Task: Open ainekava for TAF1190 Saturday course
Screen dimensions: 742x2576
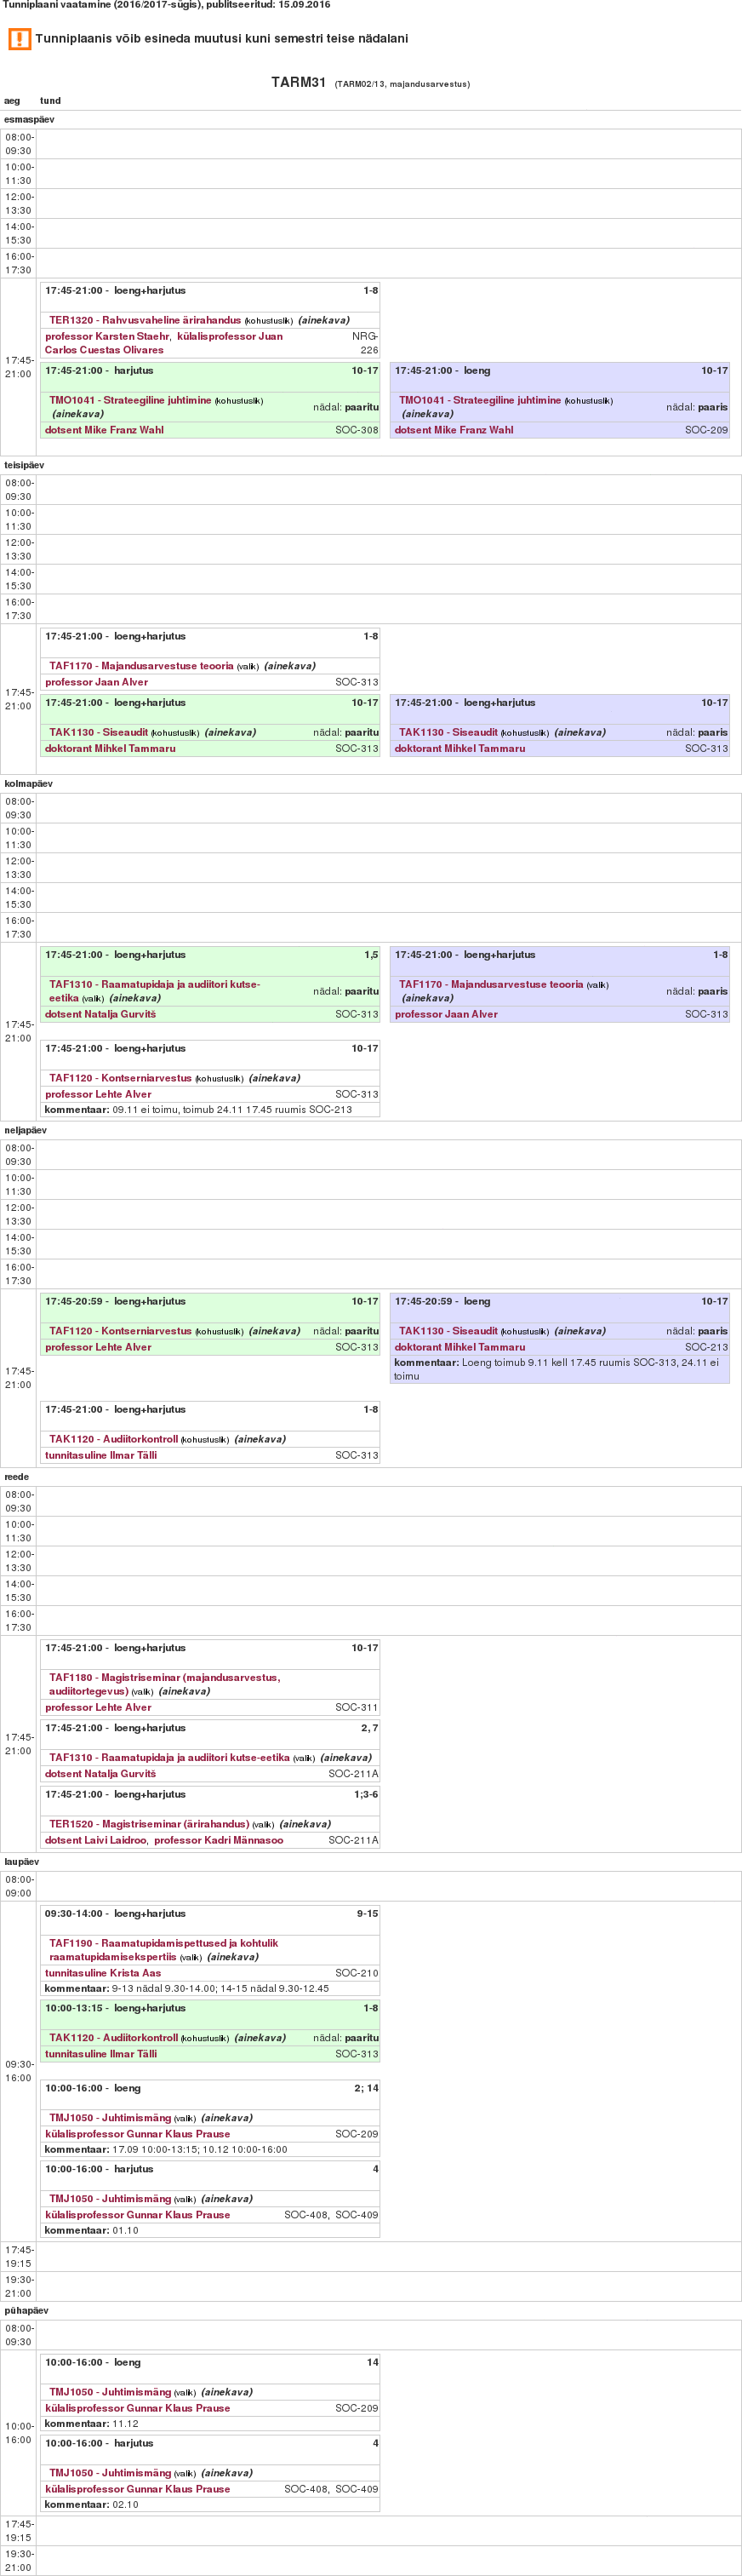Action: pos(231,1956)
